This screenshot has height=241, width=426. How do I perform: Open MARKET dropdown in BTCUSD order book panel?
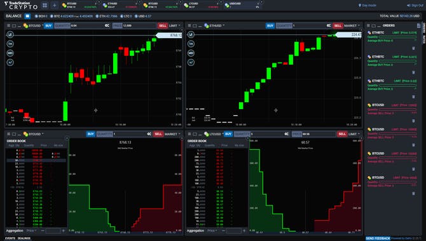pyautogui.click(x=172, y=134)
